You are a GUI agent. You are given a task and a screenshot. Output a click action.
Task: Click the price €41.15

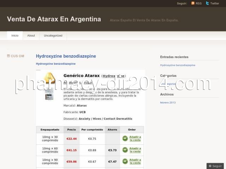coord(71,150)
